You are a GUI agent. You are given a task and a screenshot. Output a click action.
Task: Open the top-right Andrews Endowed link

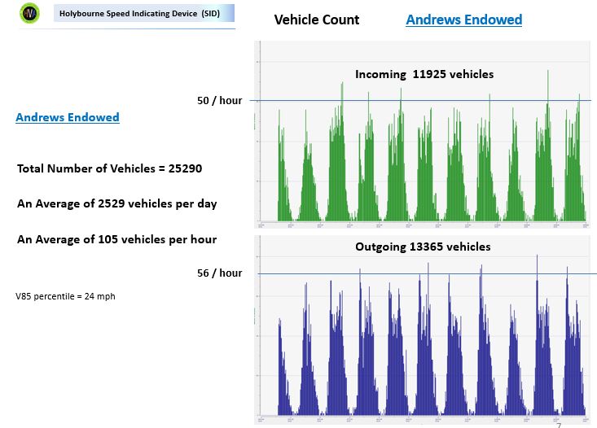click(x=463, y=20)
